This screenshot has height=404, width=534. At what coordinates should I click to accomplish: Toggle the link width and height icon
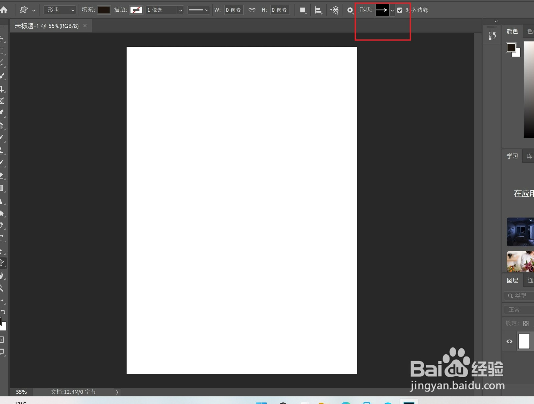[252, 10]
